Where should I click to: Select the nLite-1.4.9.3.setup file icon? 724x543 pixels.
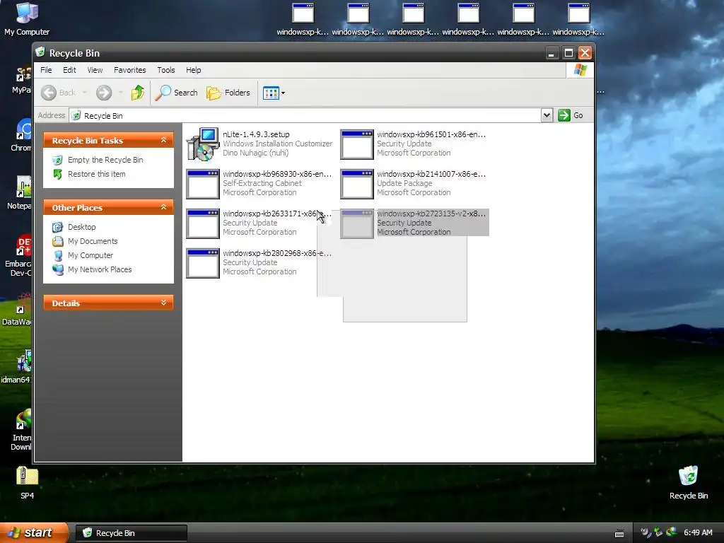pos(203,144)
